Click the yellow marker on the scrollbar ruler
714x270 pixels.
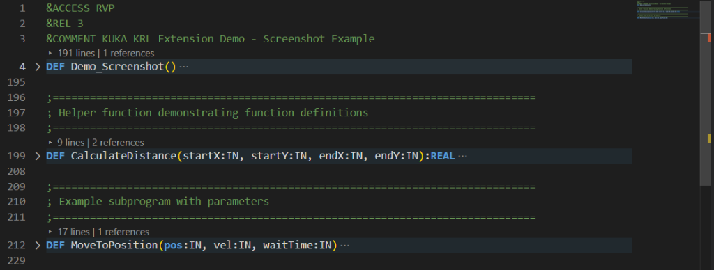tap(709, 138)
